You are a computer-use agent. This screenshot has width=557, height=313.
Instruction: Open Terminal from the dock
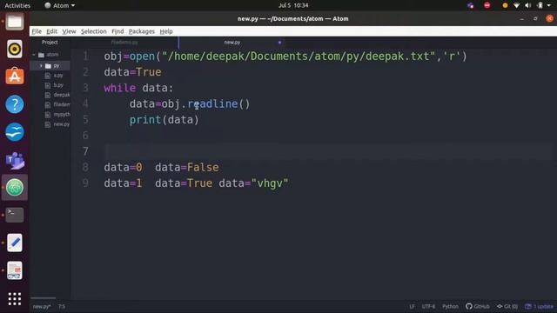pos(15,215)
